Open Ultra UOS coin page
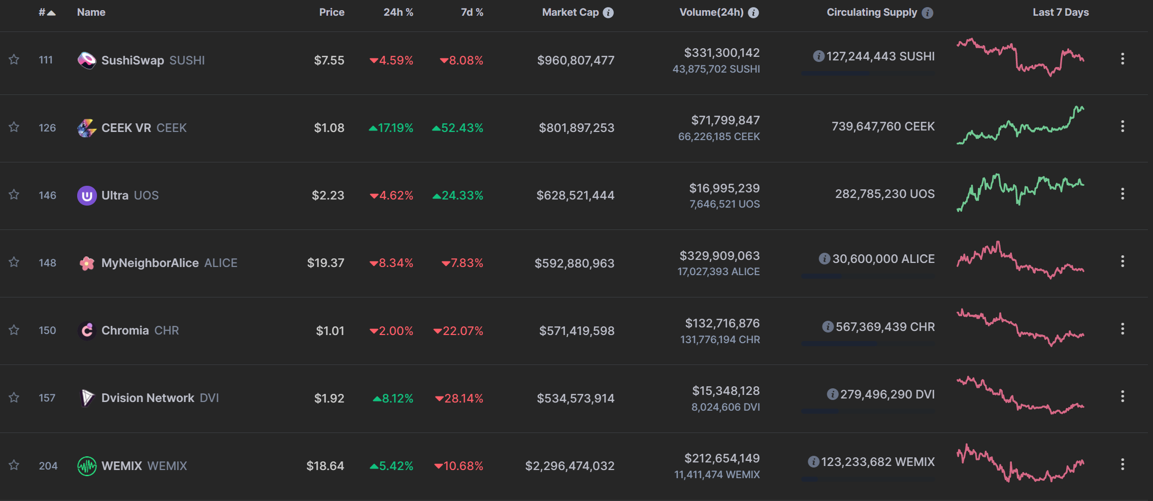The width and height of the screenshot is (1153, 501). (130, 195)
